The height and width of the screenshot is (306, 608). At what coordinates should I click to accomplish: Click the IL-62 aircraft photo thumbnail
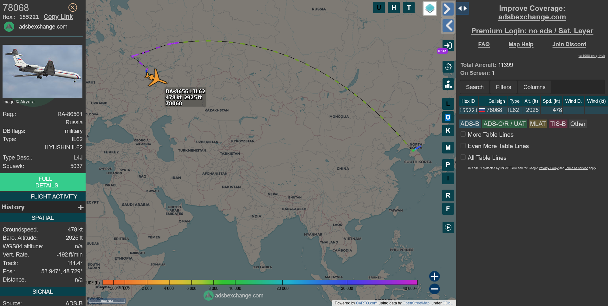pos(42,71)
